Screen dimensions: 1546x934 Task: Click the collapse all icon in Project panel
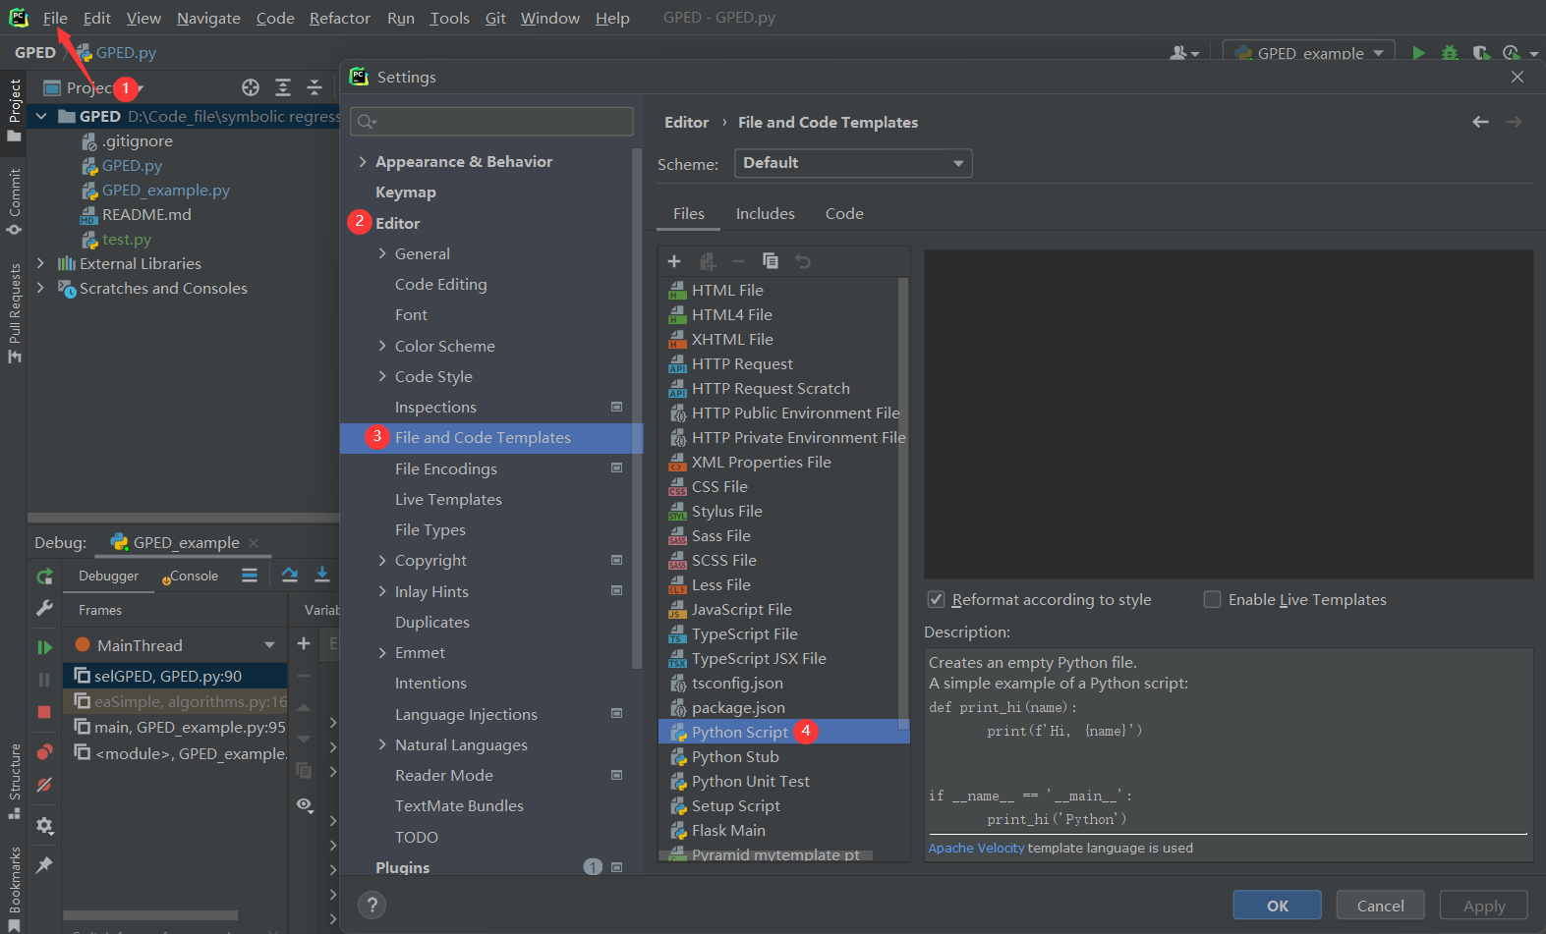click(x=315, y=87)
